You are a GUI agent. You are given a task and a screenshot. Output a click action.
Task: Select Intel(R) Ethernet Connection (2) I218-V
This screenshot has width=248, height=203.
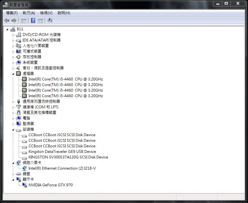pos(62,168)
